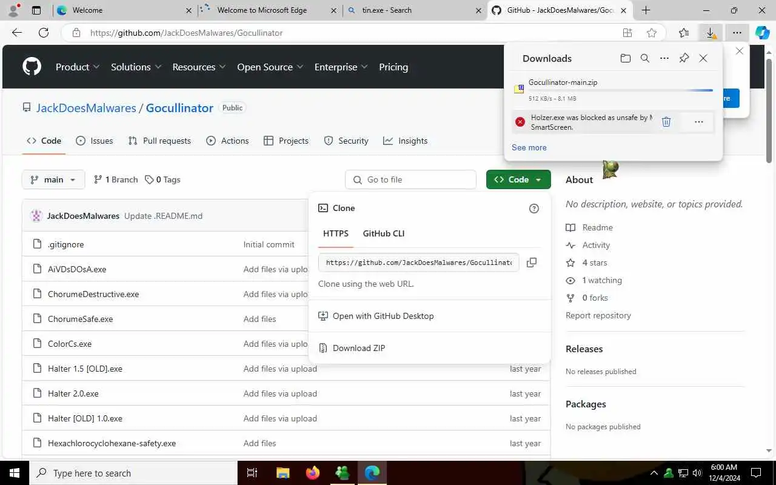Screen dimensions: 776x485
Task: Open the main branch dropdown
Action: coord(53,179)
